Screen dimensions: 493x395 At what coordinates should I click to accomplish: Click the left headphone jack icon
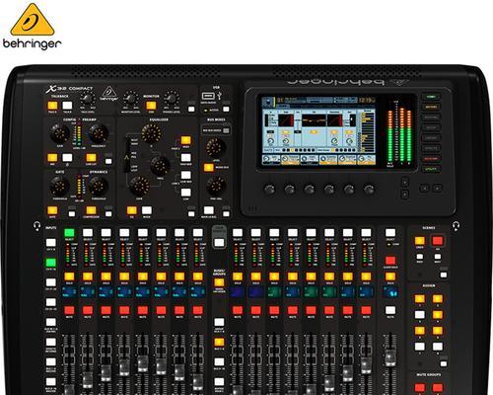[x=36, y=226]
